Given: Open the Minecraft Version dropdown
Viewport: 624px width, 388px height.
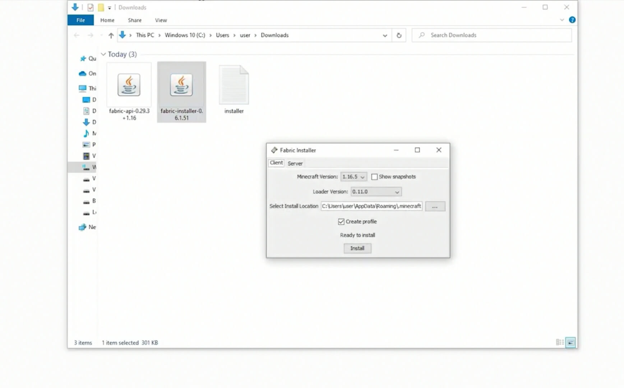Looking at the screenshot, I should [353, 177].
